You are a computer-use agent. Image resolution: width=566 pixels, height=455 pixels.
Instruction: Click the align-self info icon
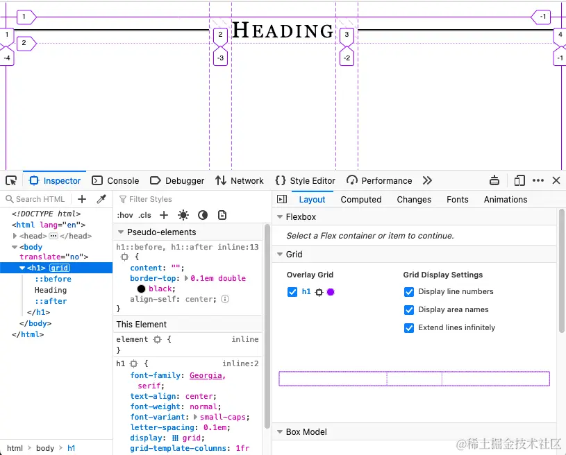(x=225, y=299)
